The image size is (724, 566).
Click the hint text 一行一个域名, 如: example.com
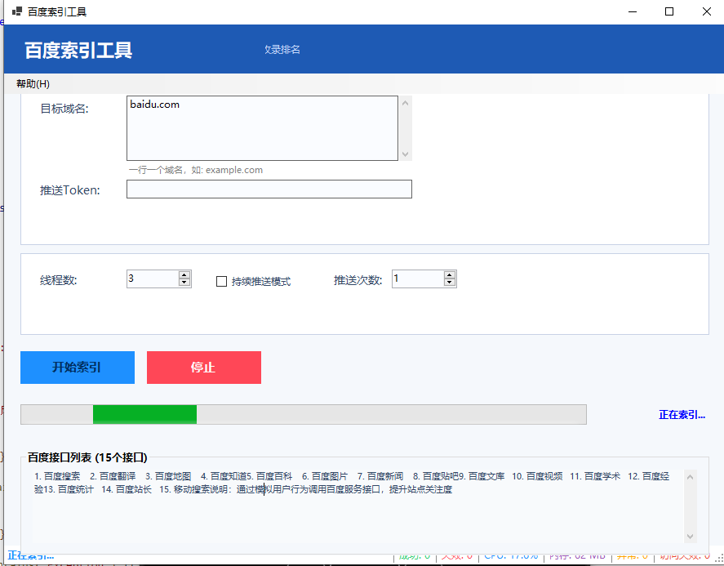pyautogui.click(x=196, y=170)
